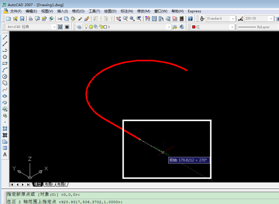Create a new drawing with QNew icon
Screen dimensions: 279x204
(x=8, y=19)
